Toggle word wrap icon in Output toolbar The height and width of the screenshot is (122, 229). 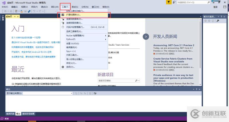click(x=95, y=93)
